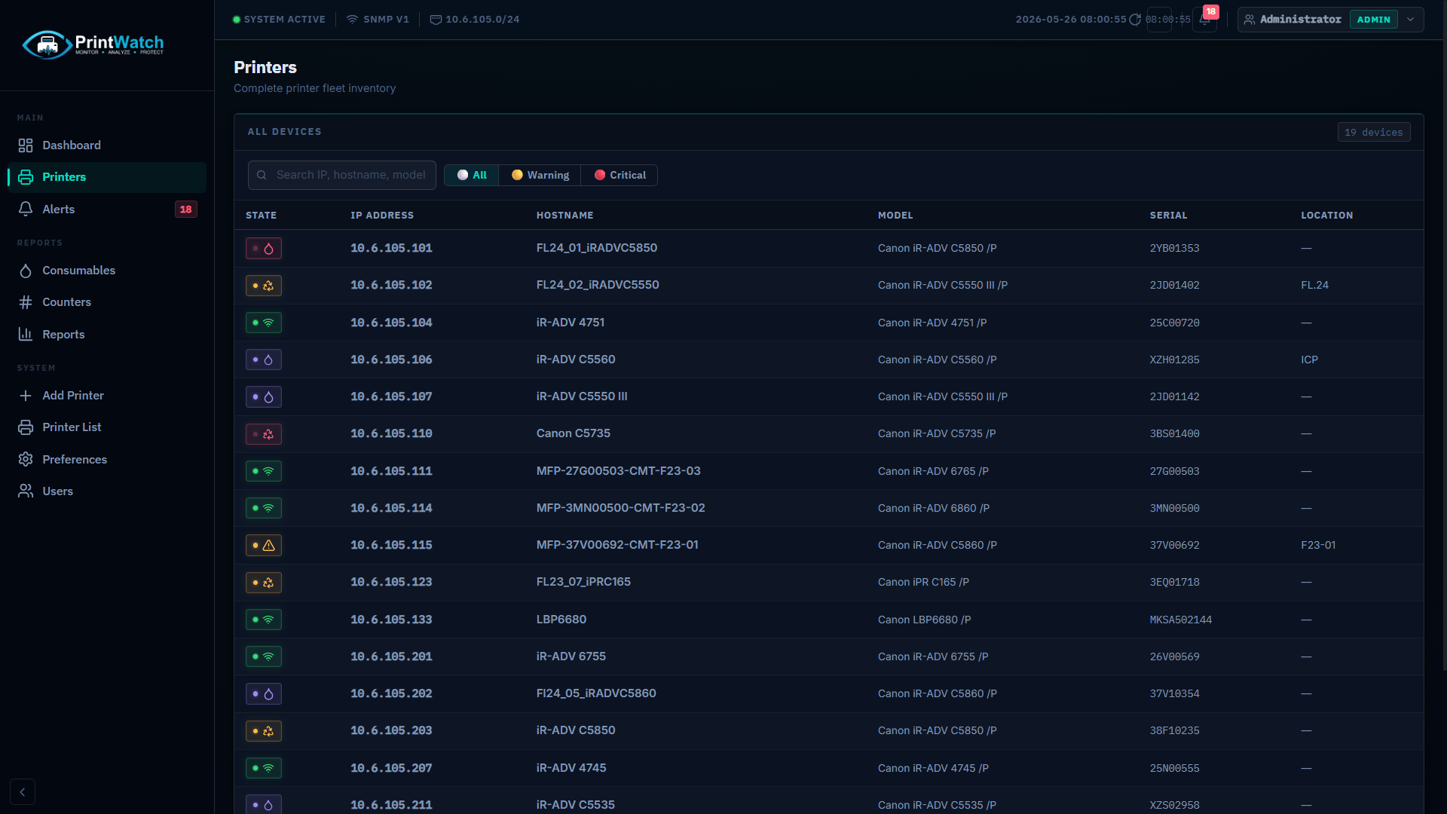Click online state icon for iR-ADV 4745
Image resolution: width=1447 pixels, height=814 pixels.
pyautogui.click(x=264, y=768)
